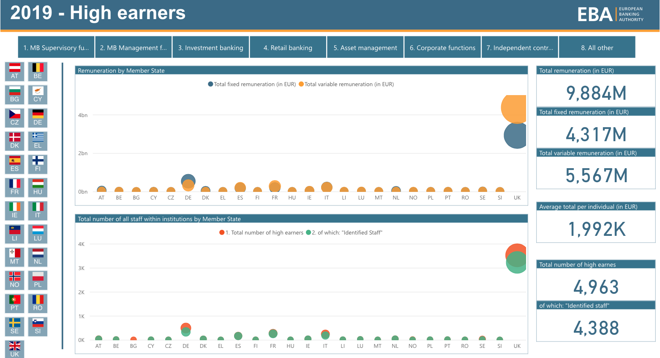660x358 pixels.
Task: Select the UK flag country tile
Action: pyautogui.click(x=15, y=349)
